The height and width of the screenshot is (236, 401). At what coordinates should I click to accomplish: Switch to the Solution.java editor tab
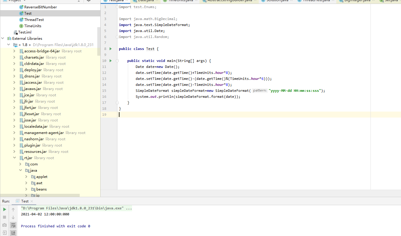pos(277,1)
